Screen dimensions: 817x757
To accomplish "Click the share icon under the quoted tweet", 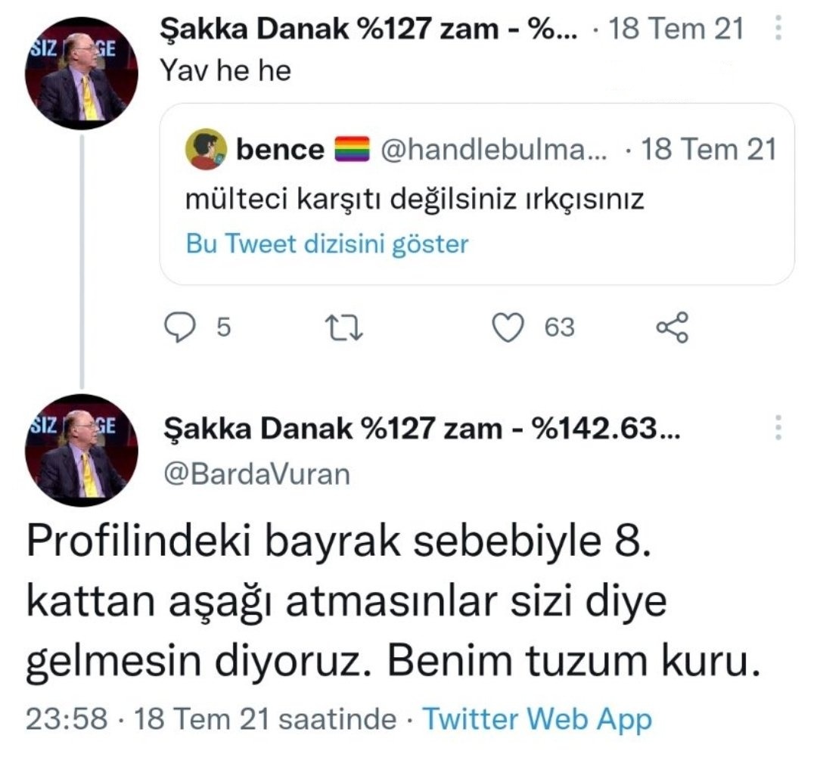I will click(x=673, y=328).
